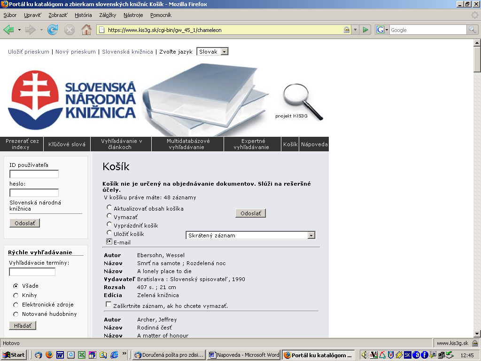Click the volume speaker tray icon

click(365, 355)
